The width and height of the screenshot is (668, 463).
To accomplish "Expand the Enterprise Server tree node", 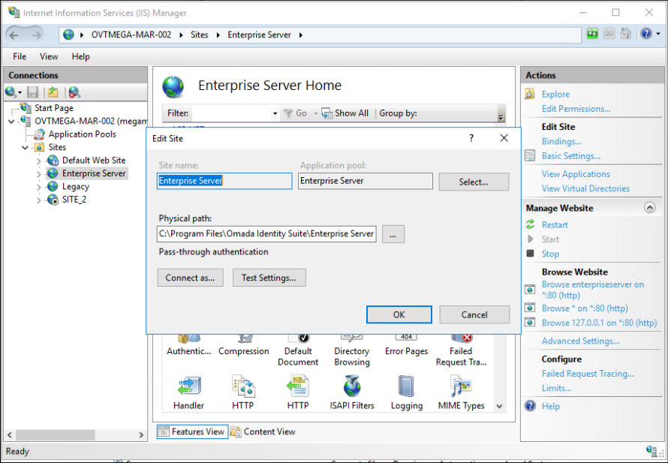I will tap(39, 174).
